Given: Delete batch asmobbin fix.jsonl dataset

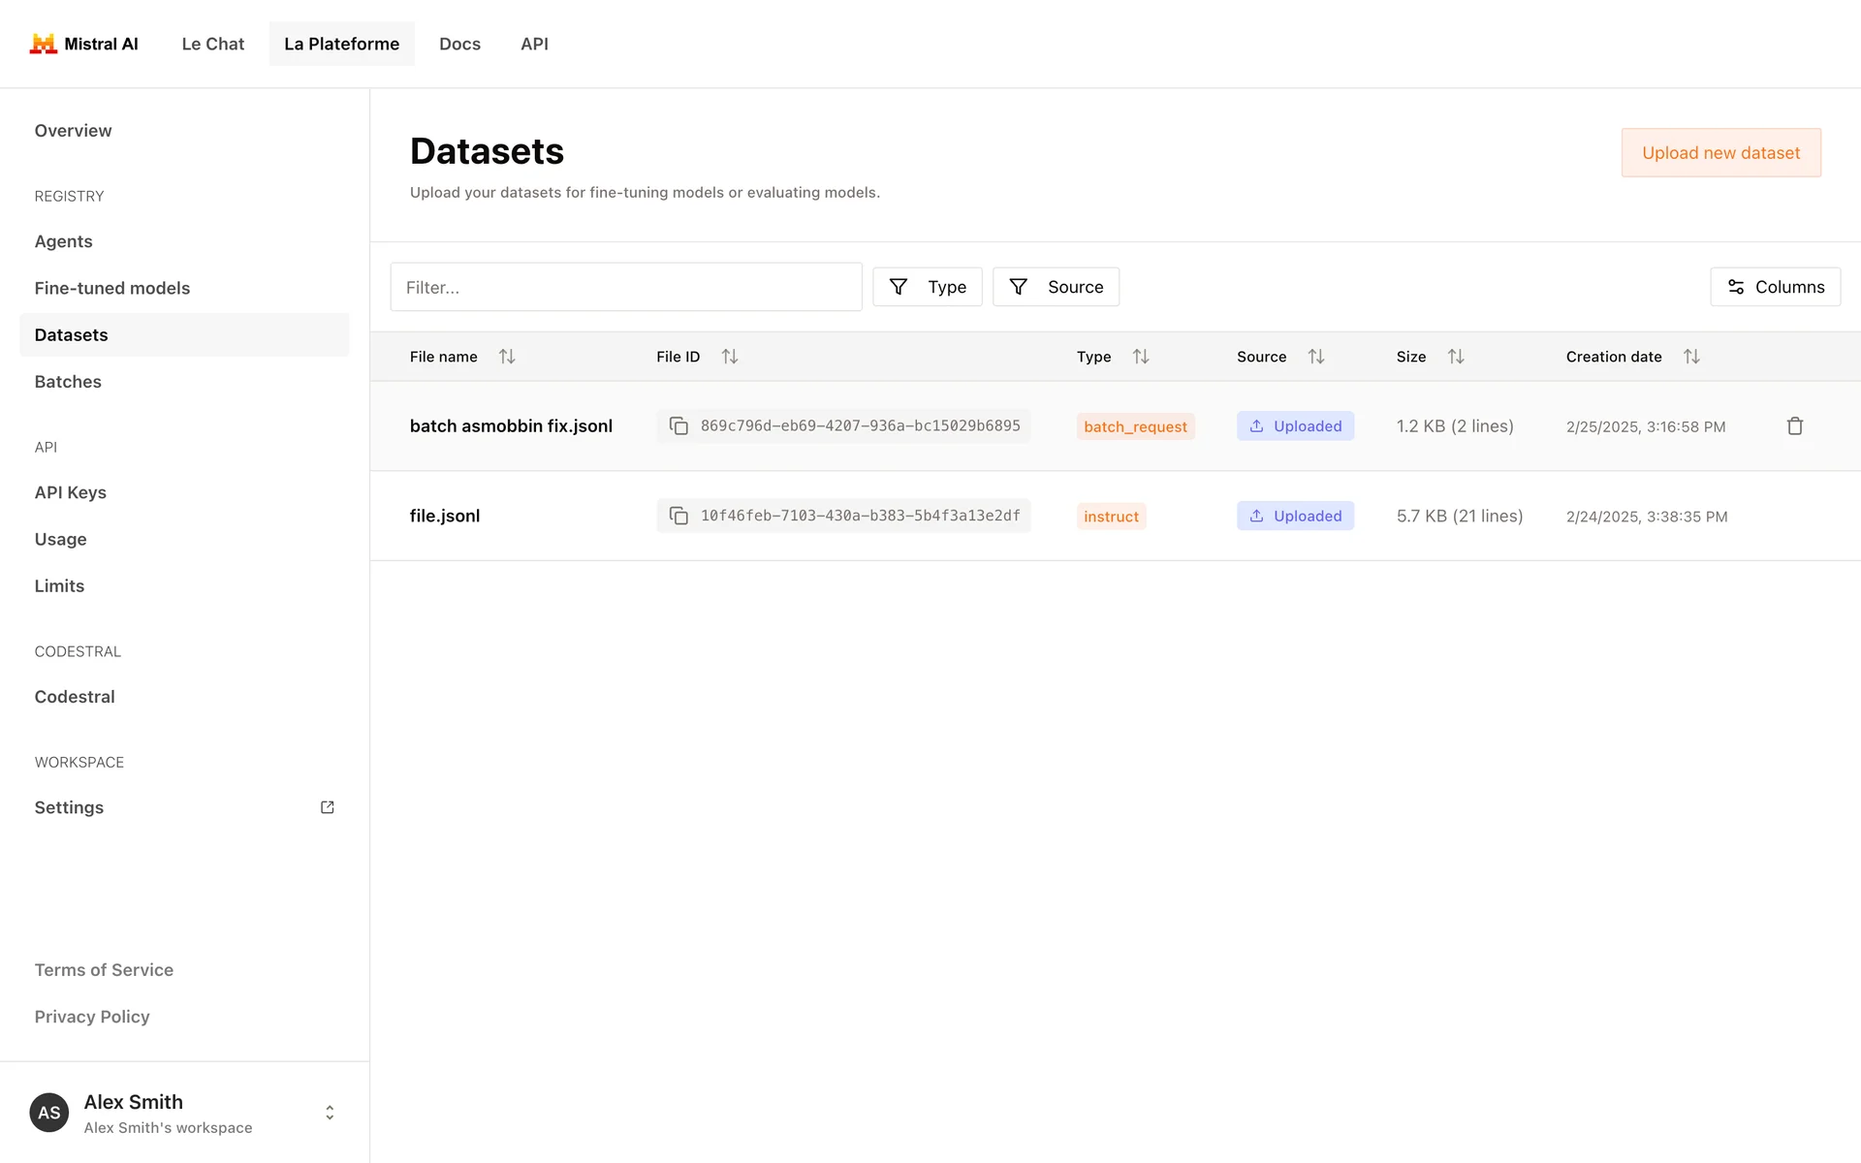Looking at the screenshot, I should (x=1794, y=426).
